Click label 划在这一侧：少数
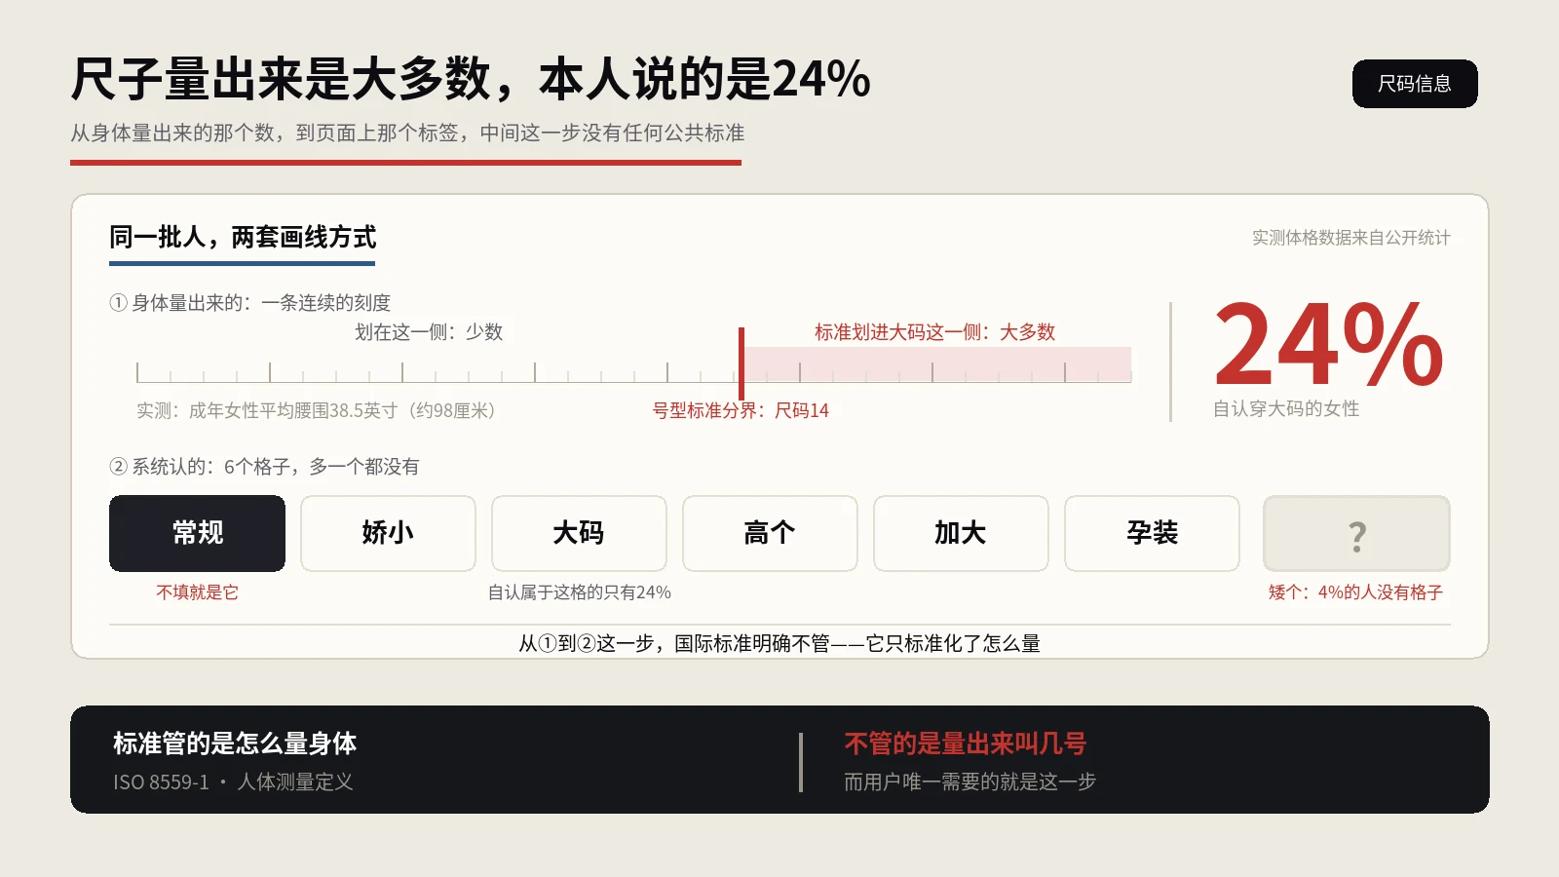The height and width of the screenshot is (877, 1559). coord(429,332)
